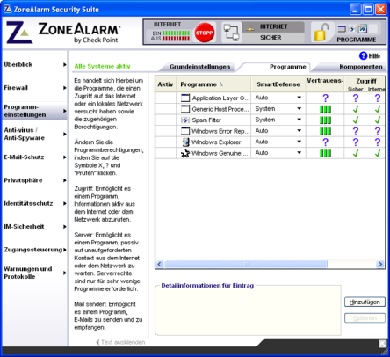The height and width of the screenshot is (357, 390).
Task: Open the blue Hilfe help icon
Action: [x=364, y=55]
